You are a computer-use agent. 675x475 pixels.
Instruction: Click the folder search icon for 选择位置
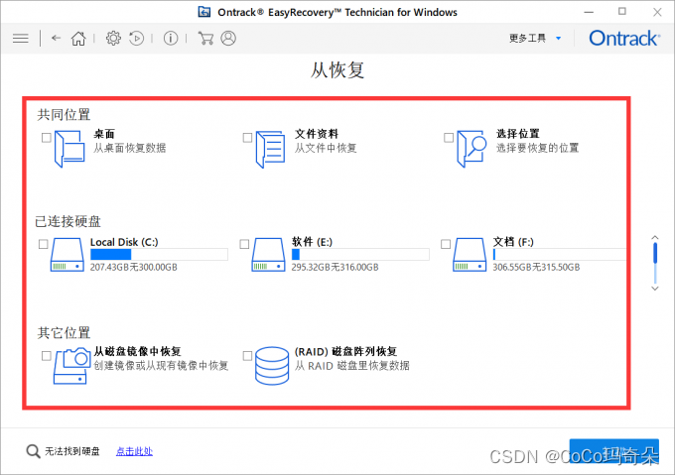[x=472, y=149]
